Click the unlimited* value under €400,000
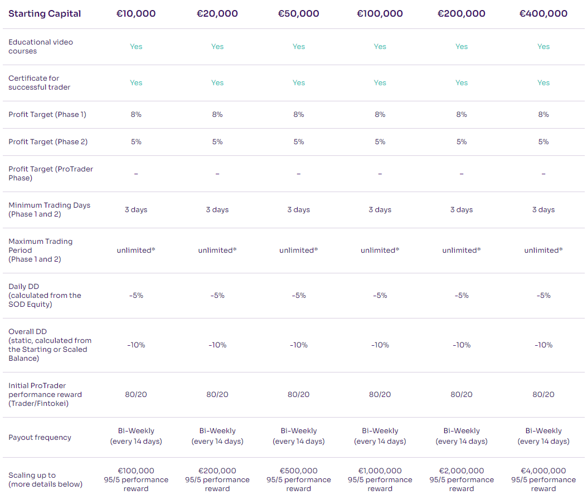This screenshot has width=587, height=500. [x=543, y=250]
